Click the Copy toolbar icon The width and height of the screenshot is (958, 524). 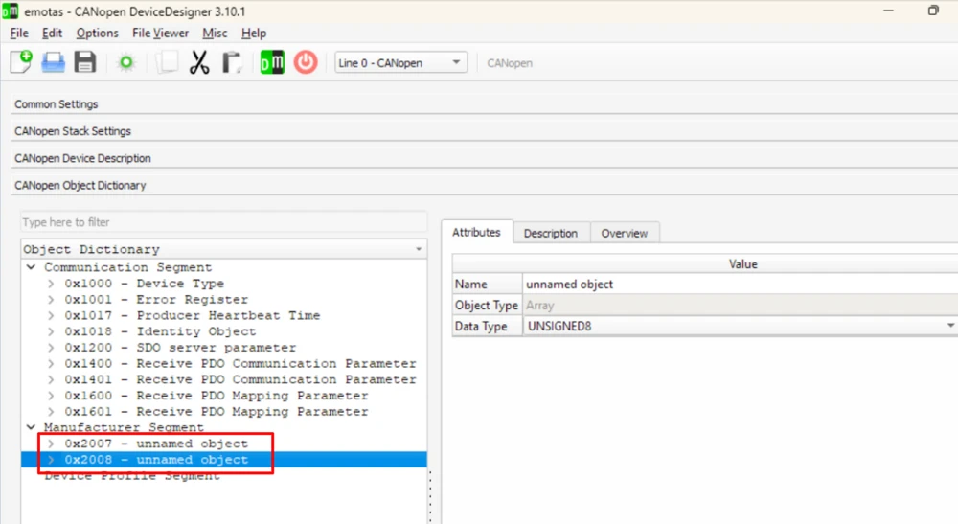[167, 62]
